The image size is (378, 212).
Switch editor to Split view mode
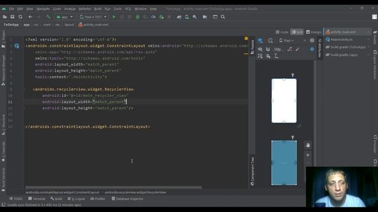(297, 32)
